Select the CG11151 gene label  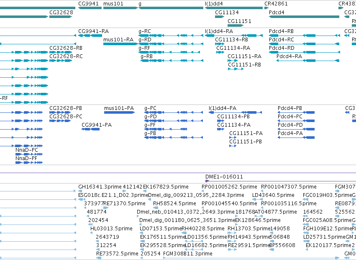point(240,21)
